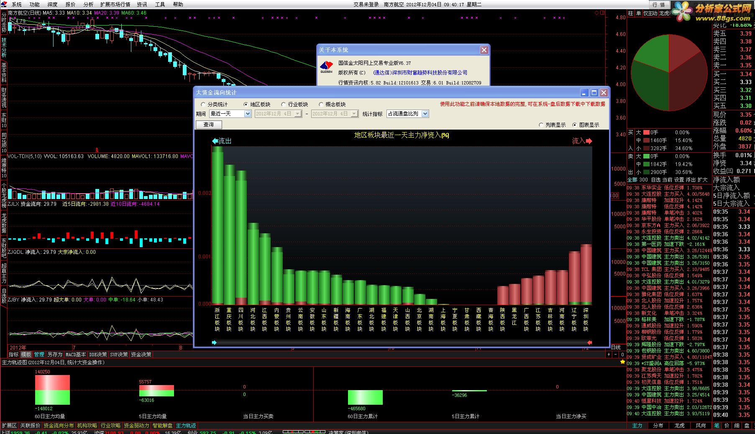Click the 通达信 company link in About dialog
This screenshot has width=755, height=434.
[420, 72]
